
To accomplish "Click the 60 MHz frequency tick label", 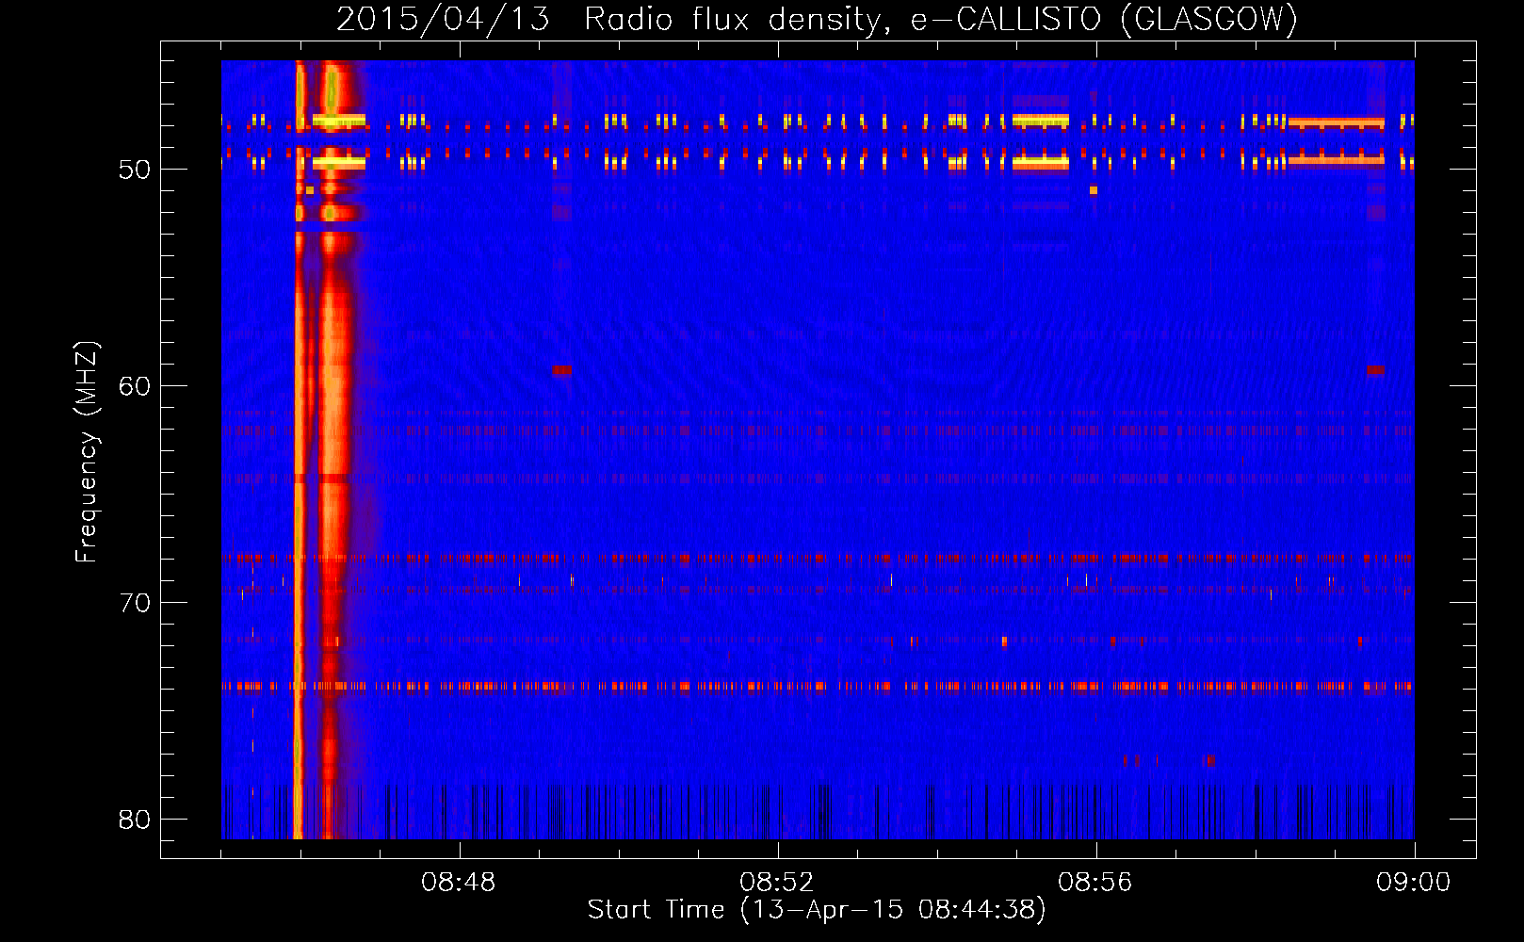I will pos(135,386).
